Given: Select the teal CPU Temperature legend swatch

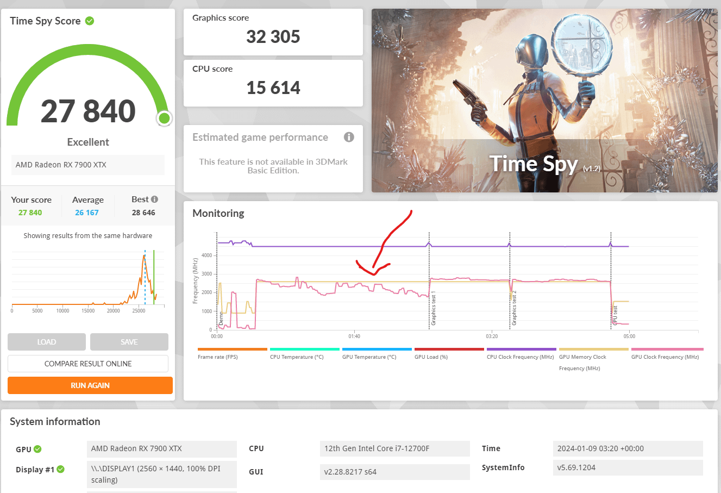Looking at the screenshot, I should coord(305,350).
